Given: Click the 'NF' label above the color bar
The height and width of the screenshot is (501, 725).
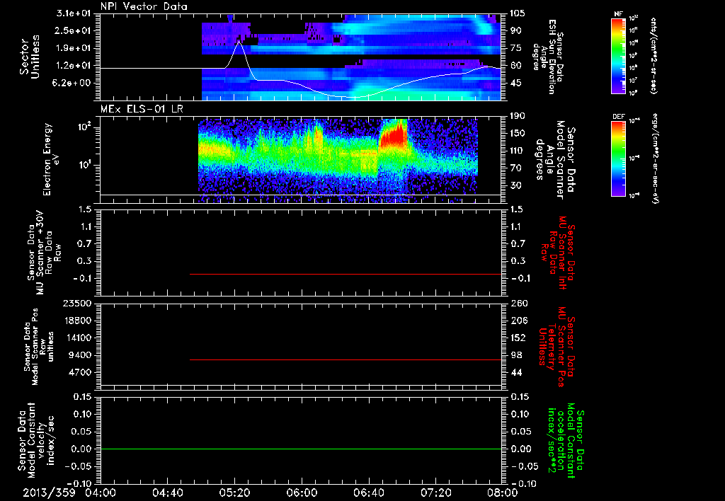Looking at the screenshot, I should (x=618, y=14).
